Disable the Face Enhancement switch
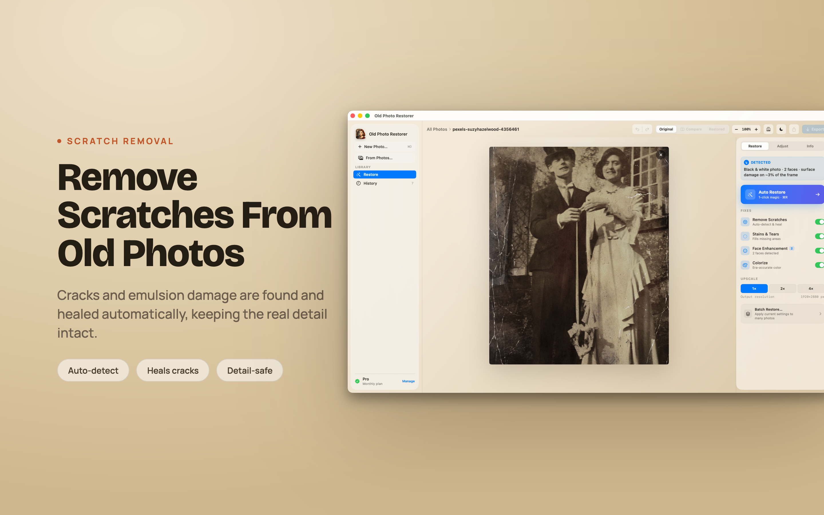The image size is (824, 515). (820, 251)
